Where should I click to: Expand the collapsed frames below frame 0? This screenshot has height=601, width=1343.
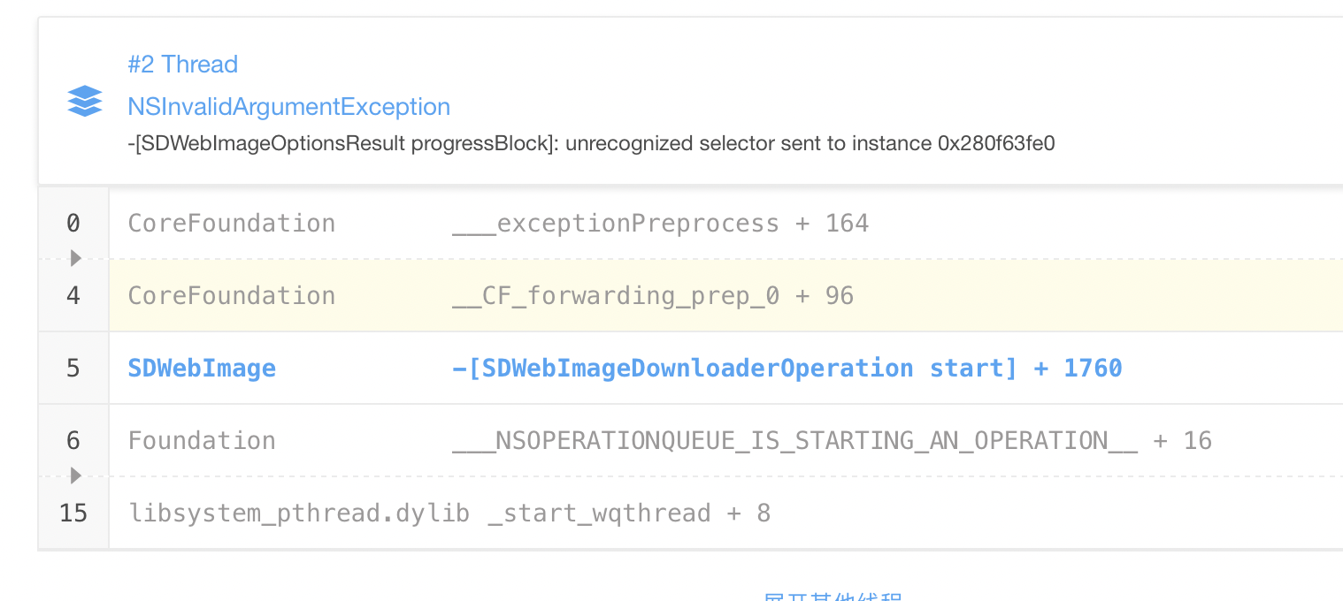74,258
